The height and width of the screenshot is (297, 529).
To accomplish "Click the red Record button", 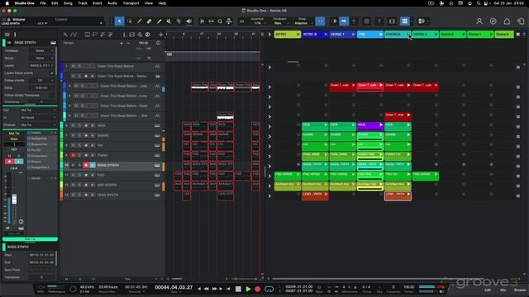I will (x=258, y=289).
